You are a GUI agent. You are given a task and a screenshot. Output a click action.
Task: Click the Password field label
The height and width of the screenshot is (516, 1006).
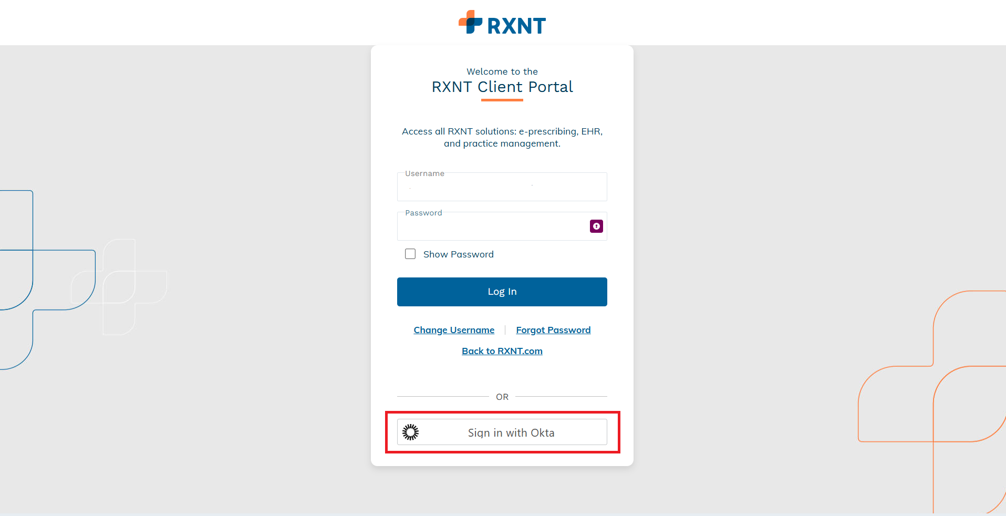(423, 212)
